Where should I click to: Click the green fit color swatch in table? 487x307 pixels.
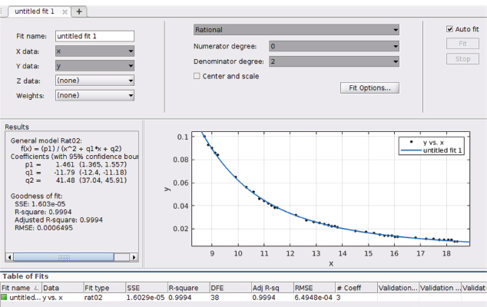pos(5,296)
